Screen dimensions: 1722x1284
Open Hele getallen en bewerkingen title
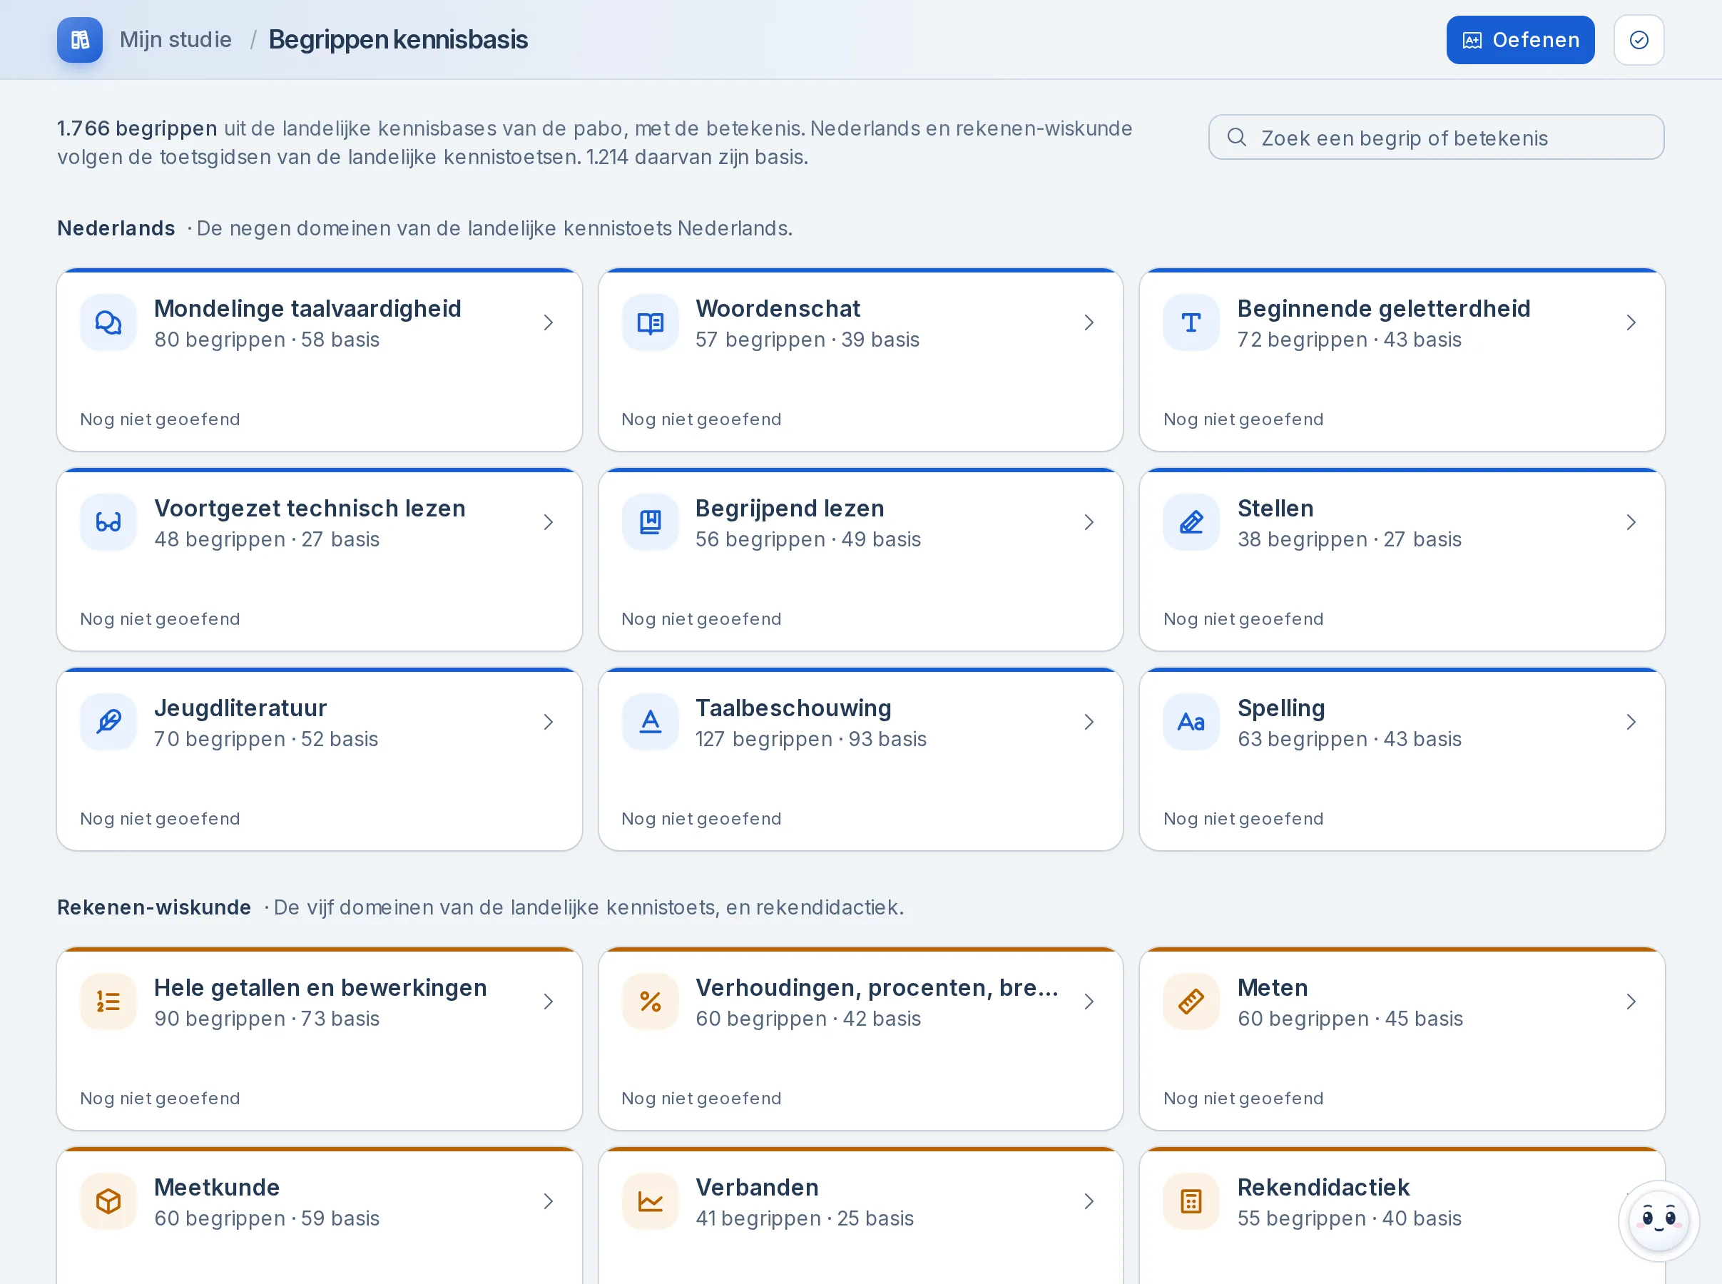320,987
